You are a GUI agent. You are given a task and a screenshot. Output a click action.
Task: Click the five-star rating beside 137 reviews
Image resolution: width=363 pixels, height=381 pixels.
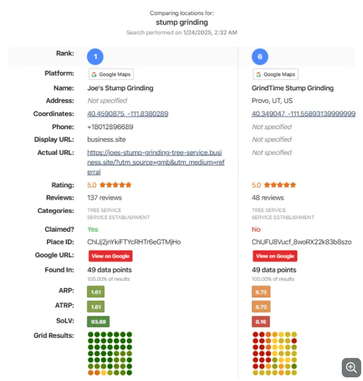tap(116, 185)
